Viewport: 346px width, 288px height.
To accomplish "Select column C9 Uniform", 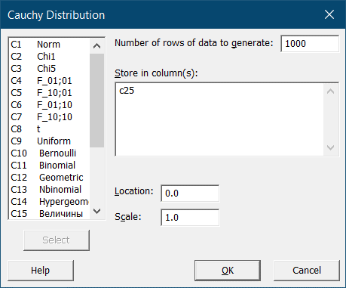I will click(49, 141).
